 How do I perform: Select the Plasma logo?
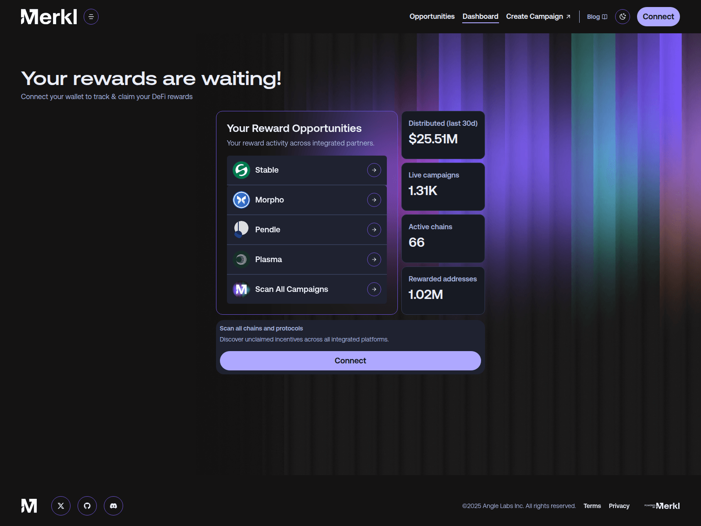point(241,259)
